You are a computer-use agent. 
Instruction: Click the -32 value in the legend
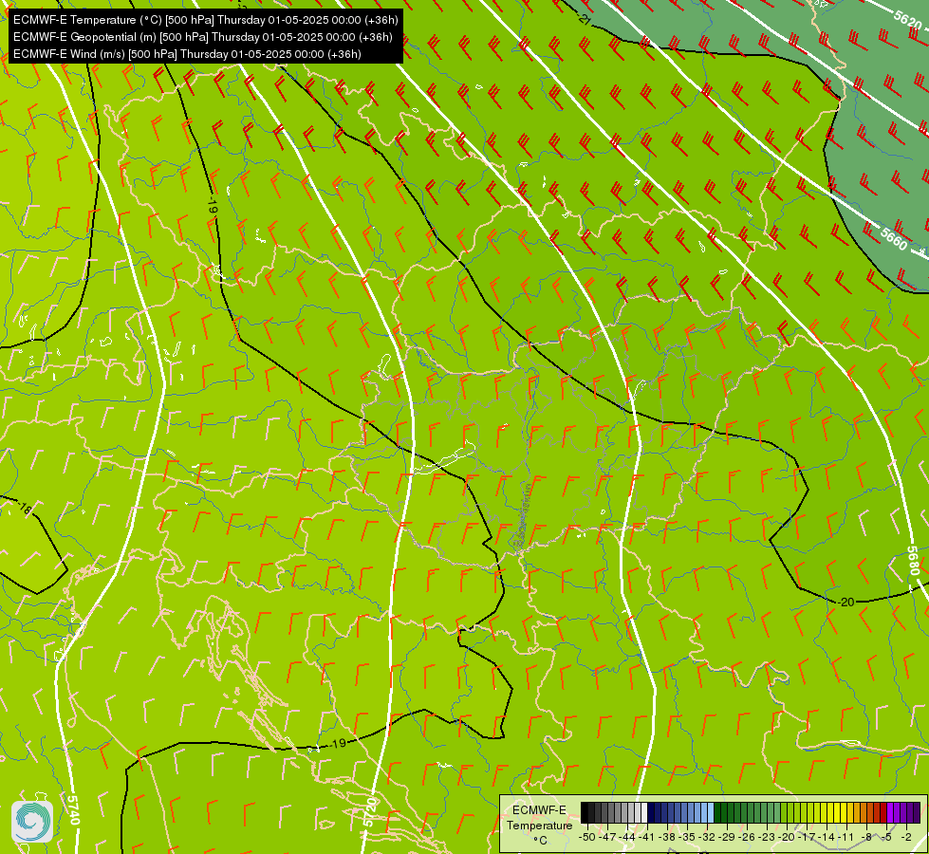coord(707,837)
